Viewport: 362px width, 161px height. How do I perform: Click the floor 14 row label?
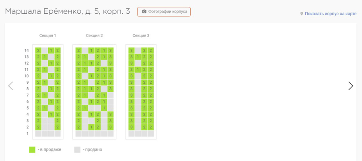27,50
